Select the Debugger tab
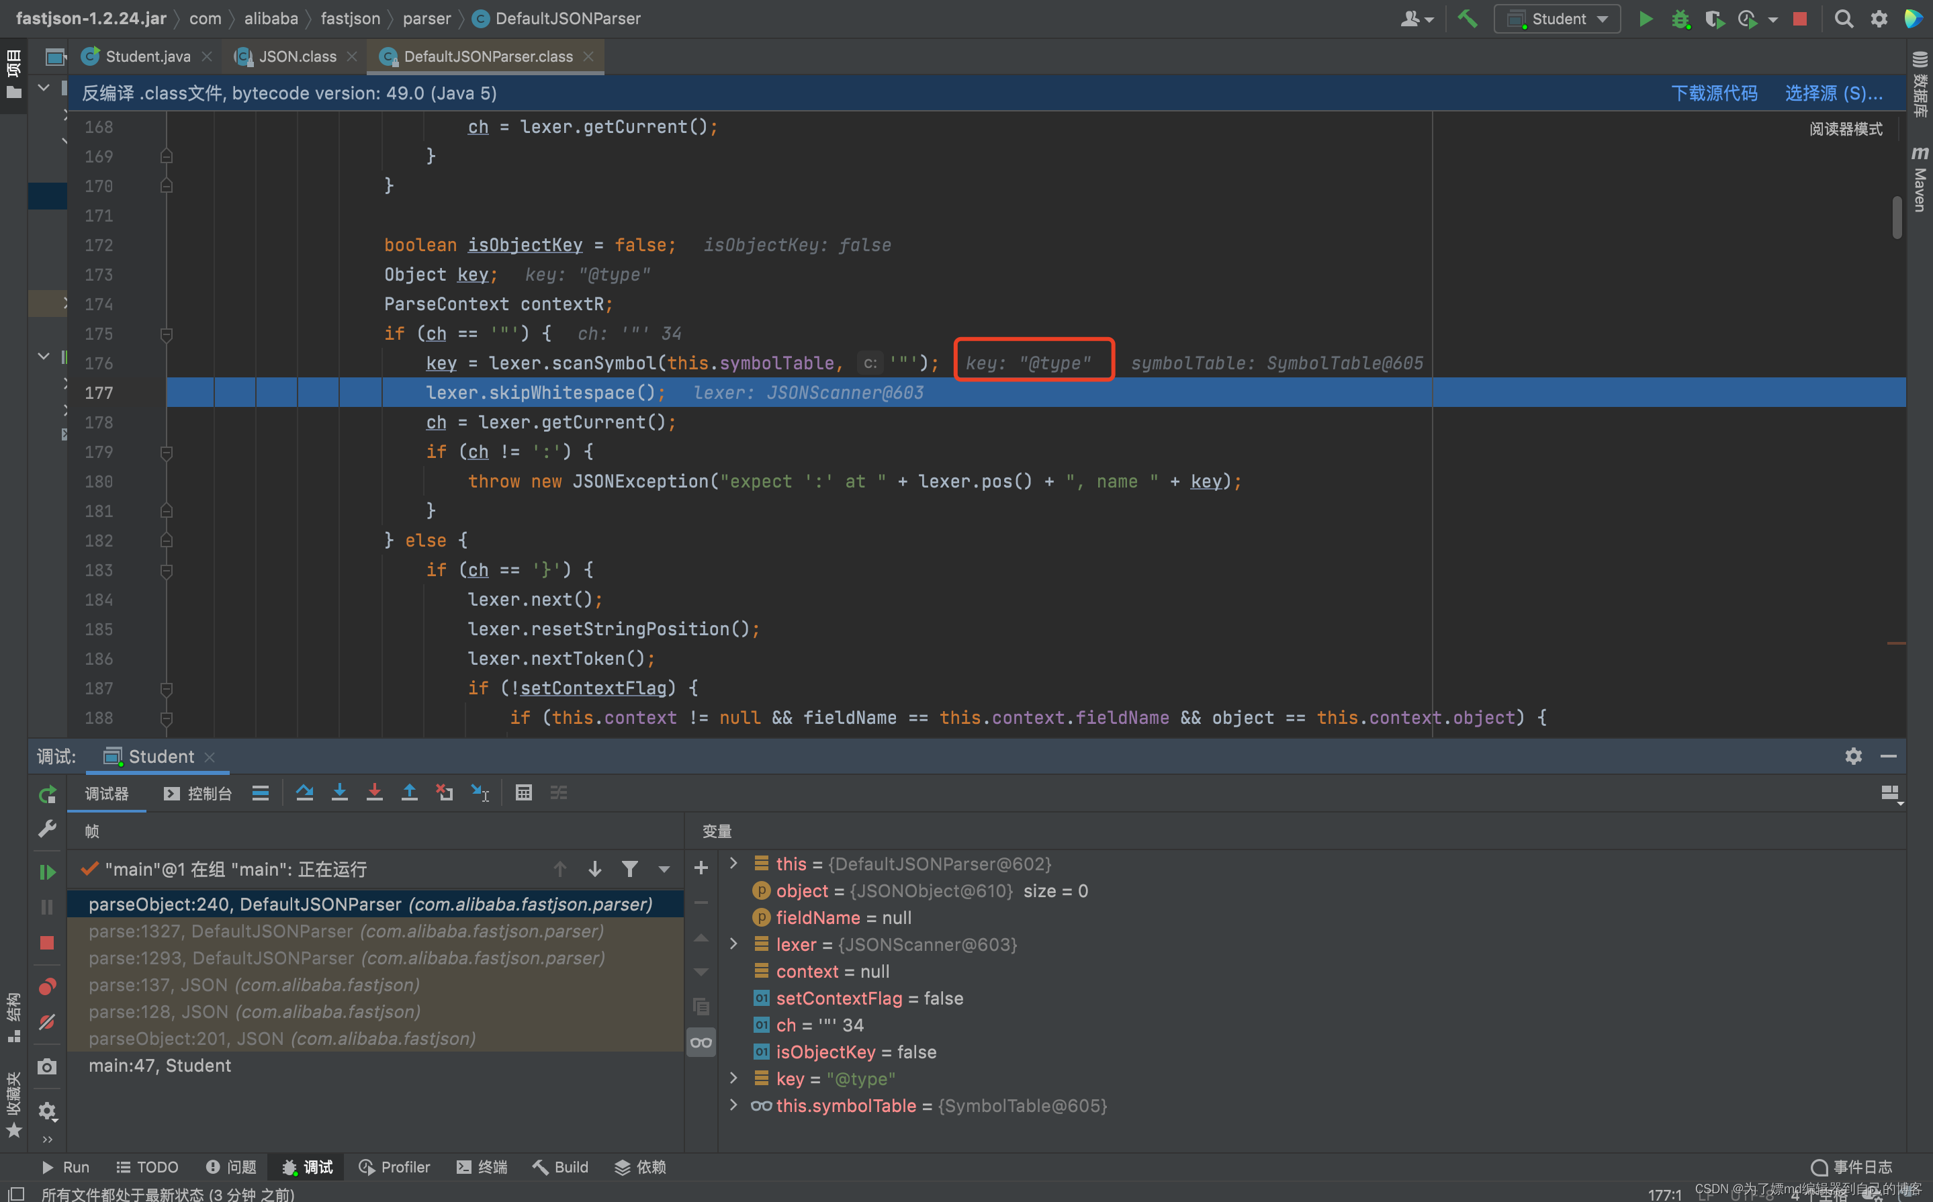 click(x=107, y=793)
